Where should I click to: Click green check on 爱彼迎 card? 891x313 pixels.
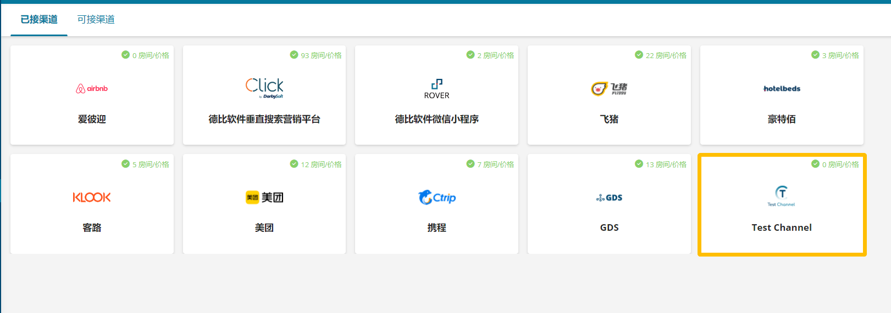click(125, 55)
